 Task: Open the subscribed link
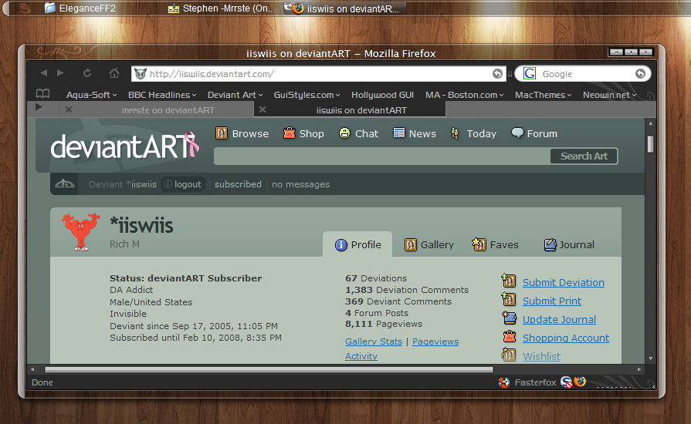click(x=238, y=184)
